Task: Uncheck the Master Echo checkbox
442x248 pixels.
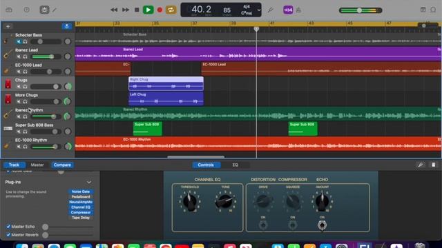Action: point(8,227)
